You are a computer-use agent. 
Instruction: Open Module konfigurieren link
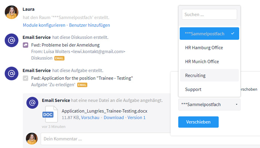pos(44,25)
